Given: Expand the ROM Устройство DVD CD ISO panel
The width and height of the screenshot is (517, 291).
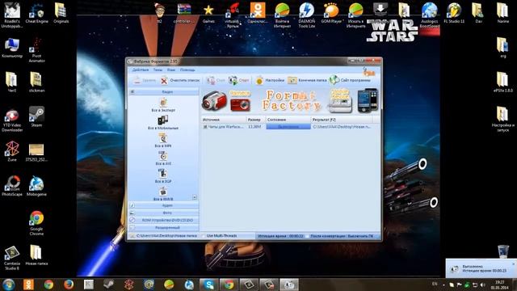Looking at the screenshot, I should (164, 220).
